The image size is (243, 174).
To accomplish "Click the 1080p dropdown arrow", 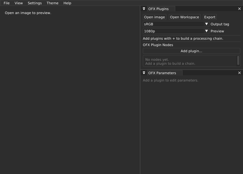I will (x=206, y=31).
